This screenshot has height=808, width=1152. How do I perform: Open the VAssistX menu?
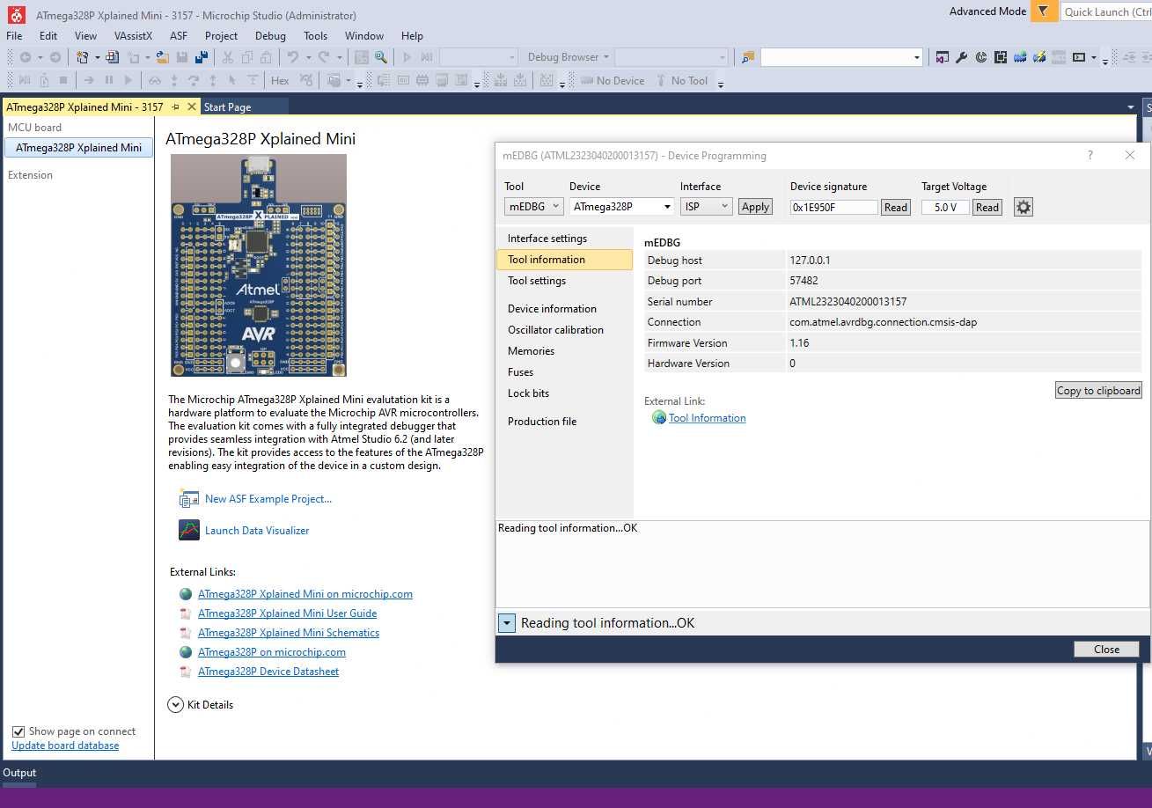[133, 36]
